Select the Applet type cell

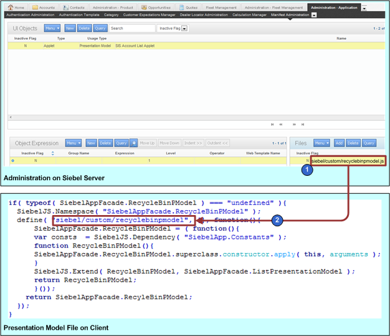click(x=60, y=46)
